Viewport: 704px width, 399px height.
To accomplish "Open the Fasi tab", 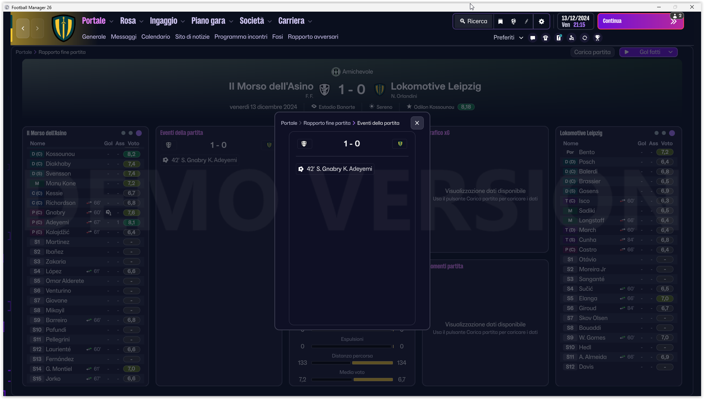I will (278, 37).
